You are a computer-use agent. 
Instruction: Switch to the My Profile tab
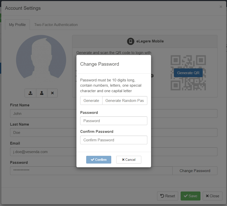point(17,25)
